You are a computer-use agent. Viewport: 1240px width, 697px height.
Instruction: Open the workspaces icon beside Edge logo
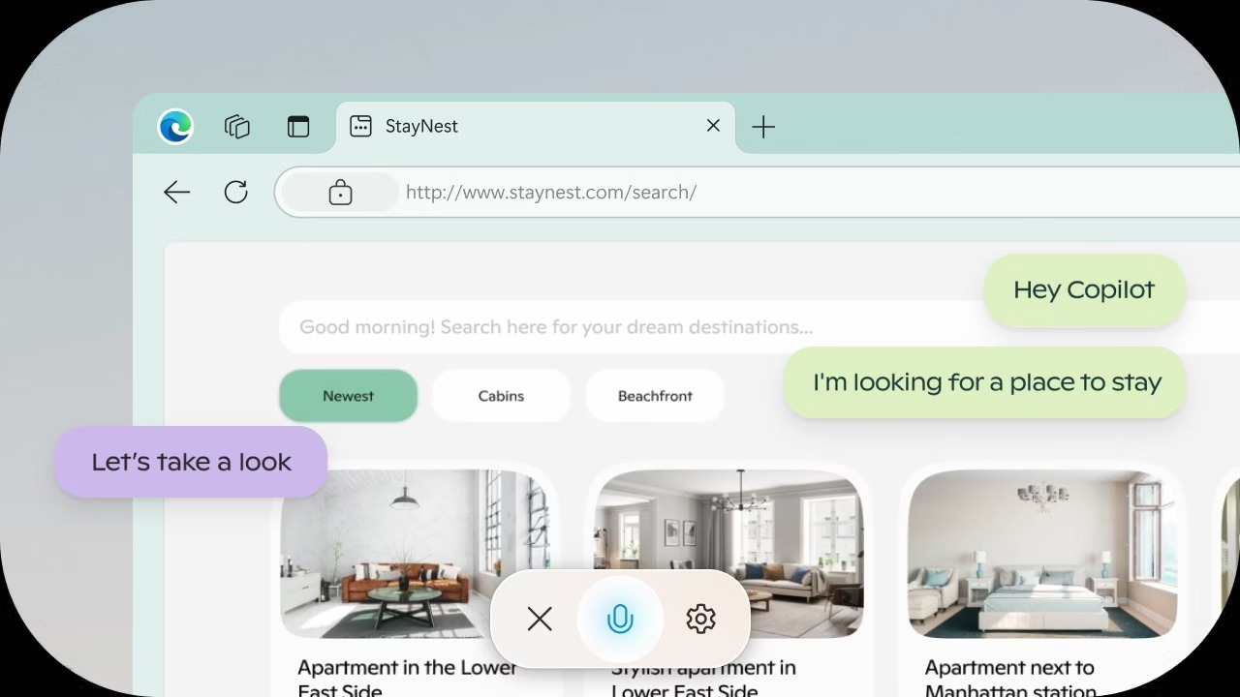click(x=237, y=126)
